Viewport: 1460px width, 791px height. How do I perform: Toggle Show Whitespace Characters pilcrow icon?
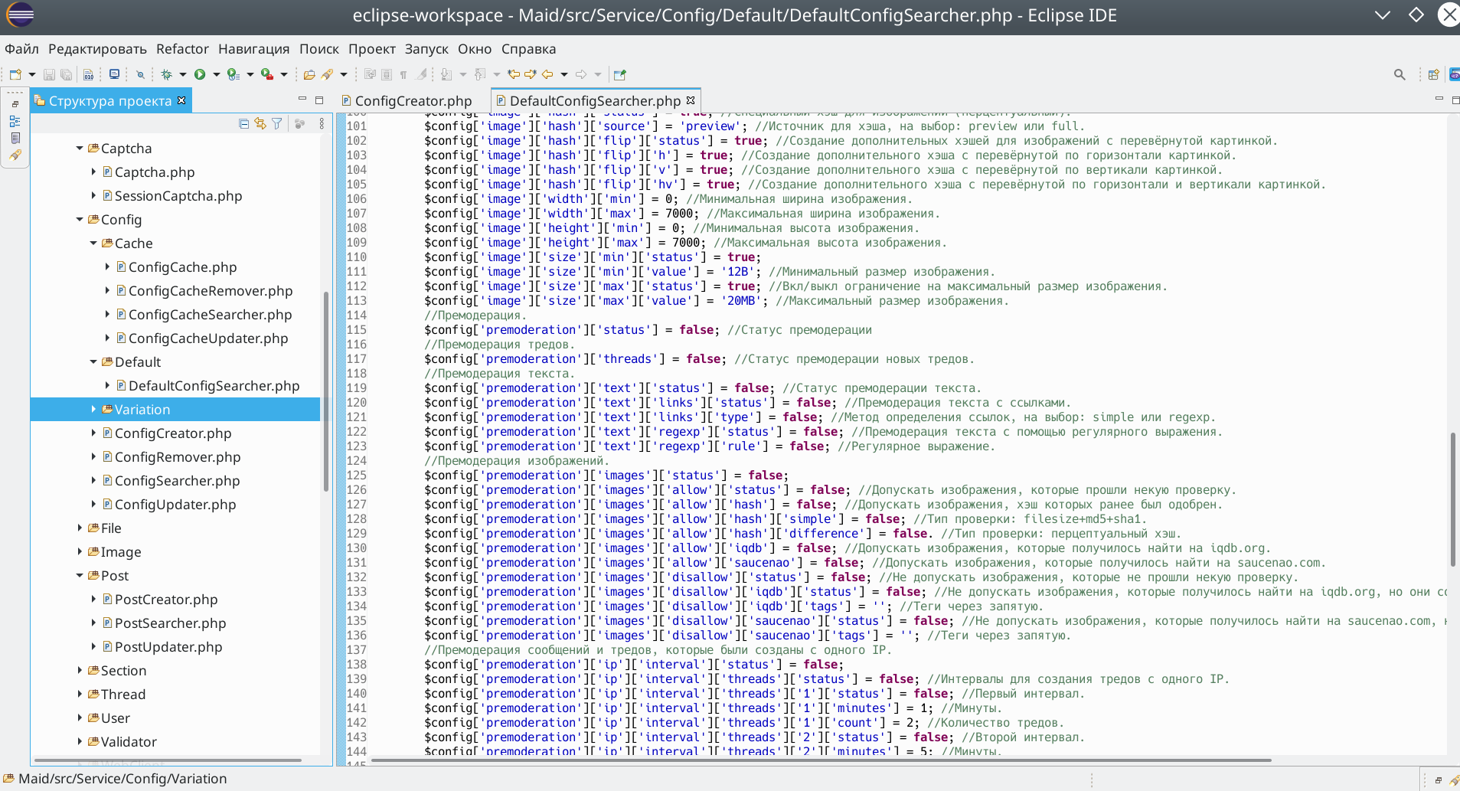(x=403, y=74)
